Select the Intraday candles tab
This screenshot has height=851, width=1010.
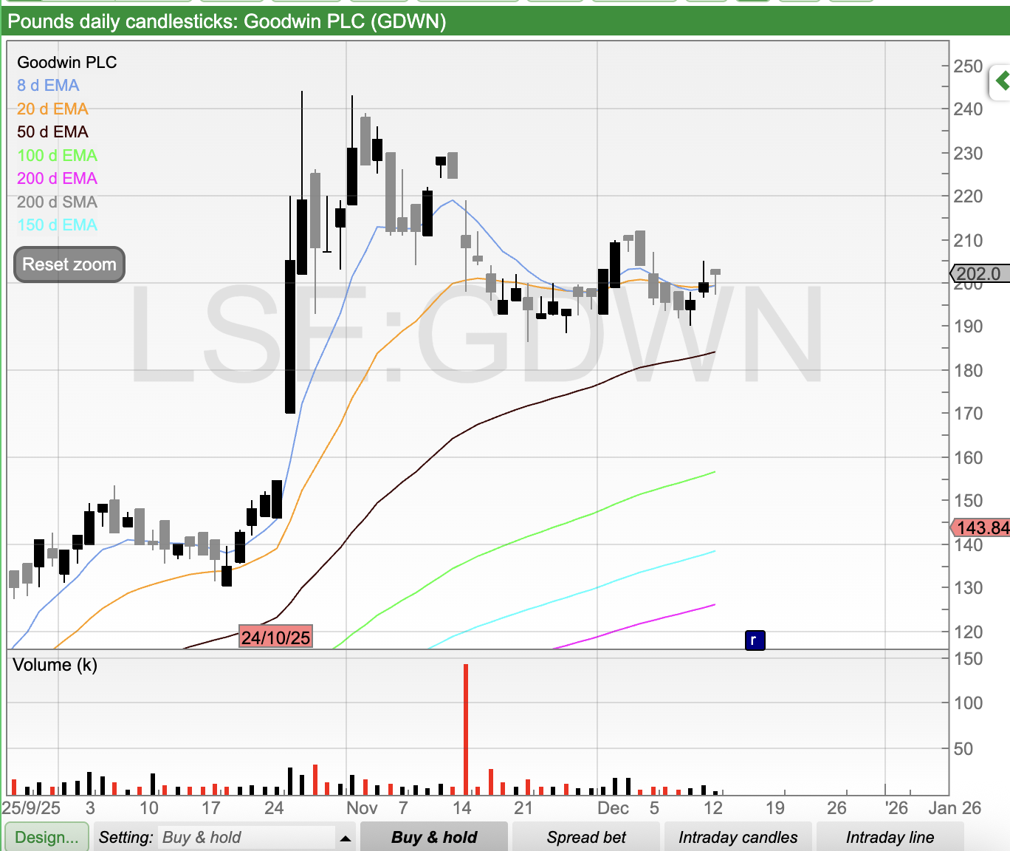pyautogui.click(x=738, y=838)
